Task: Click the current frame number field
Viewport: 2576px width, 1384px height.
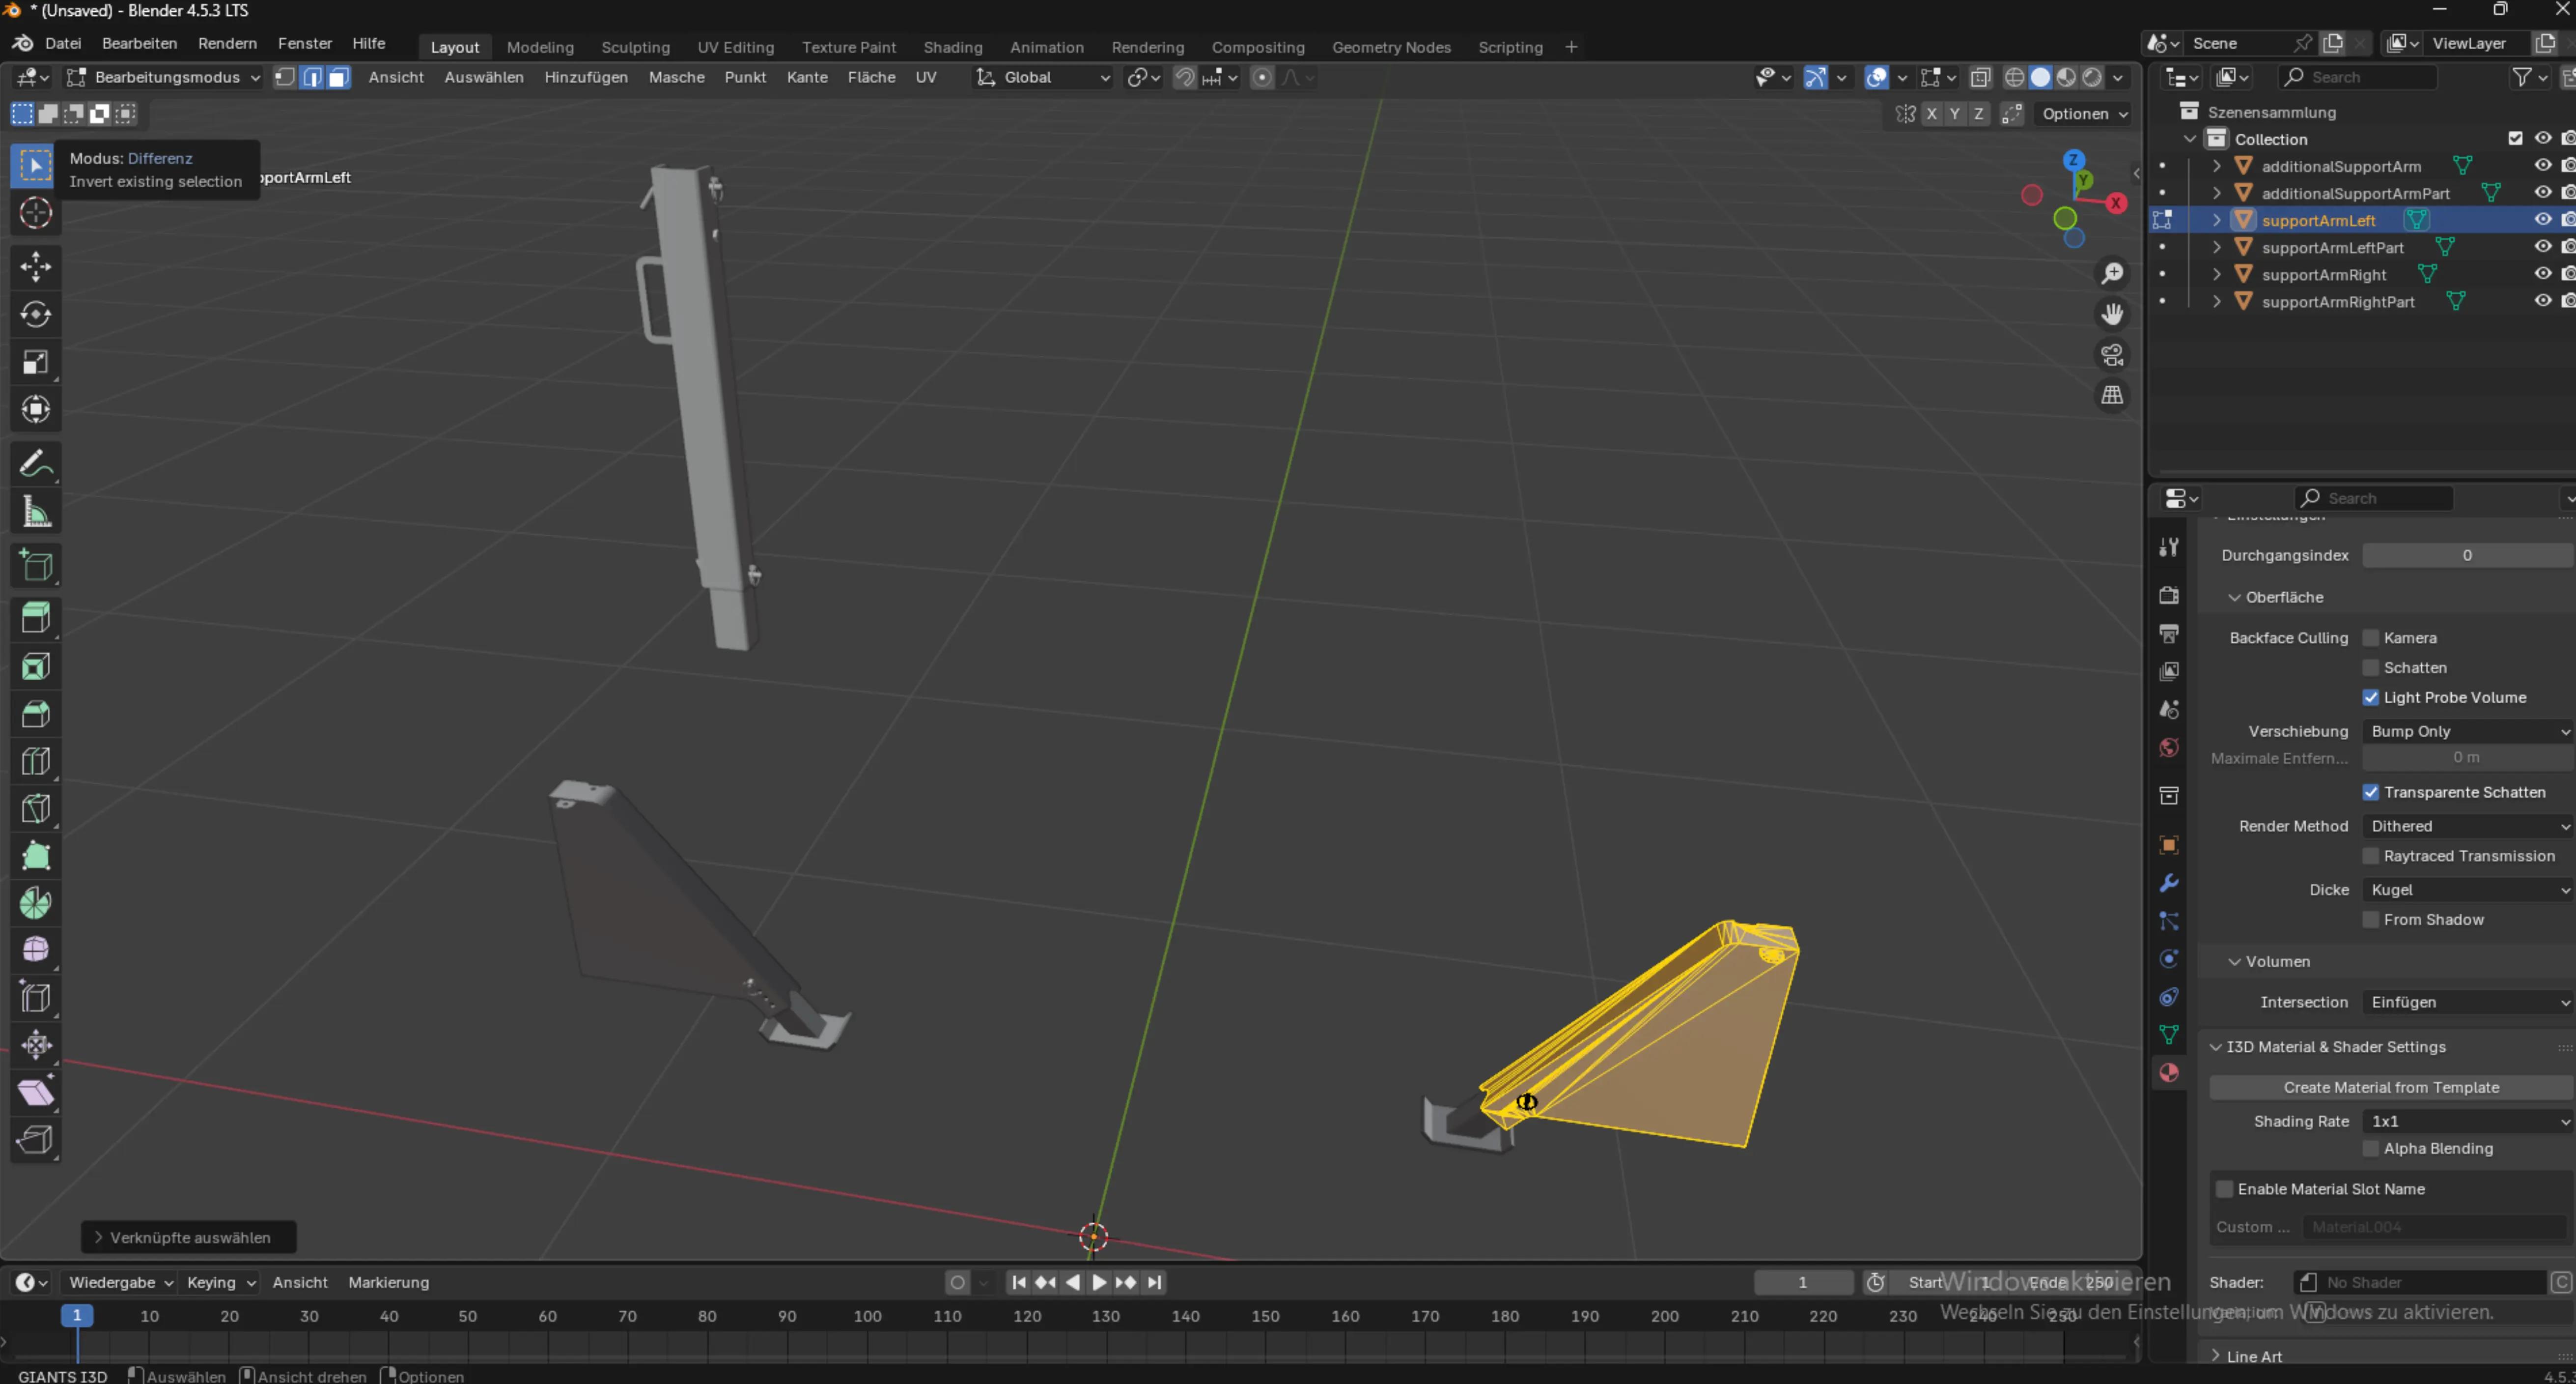Action: [1803, 1283]
